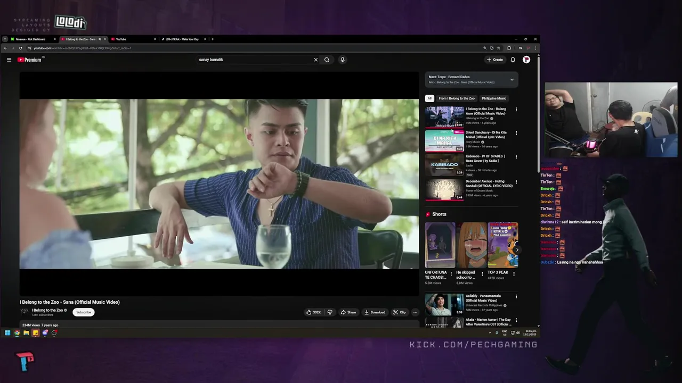Expand the Next: Torpe mix playlist panel
682x383 pixels.
(x=511, y=80)
